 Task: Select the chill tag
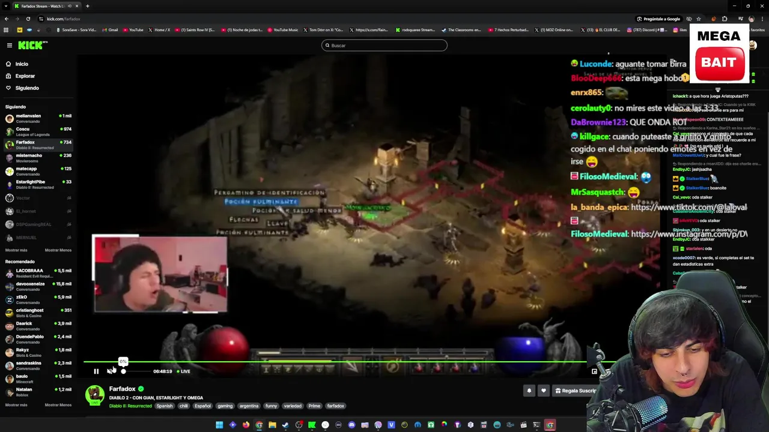pos(184,406)
